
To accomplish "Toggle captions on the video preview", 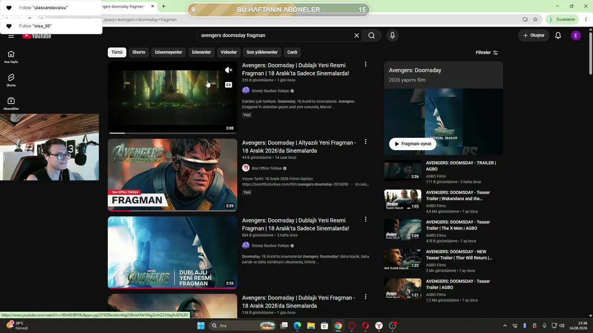I will (x=228, y=85).
